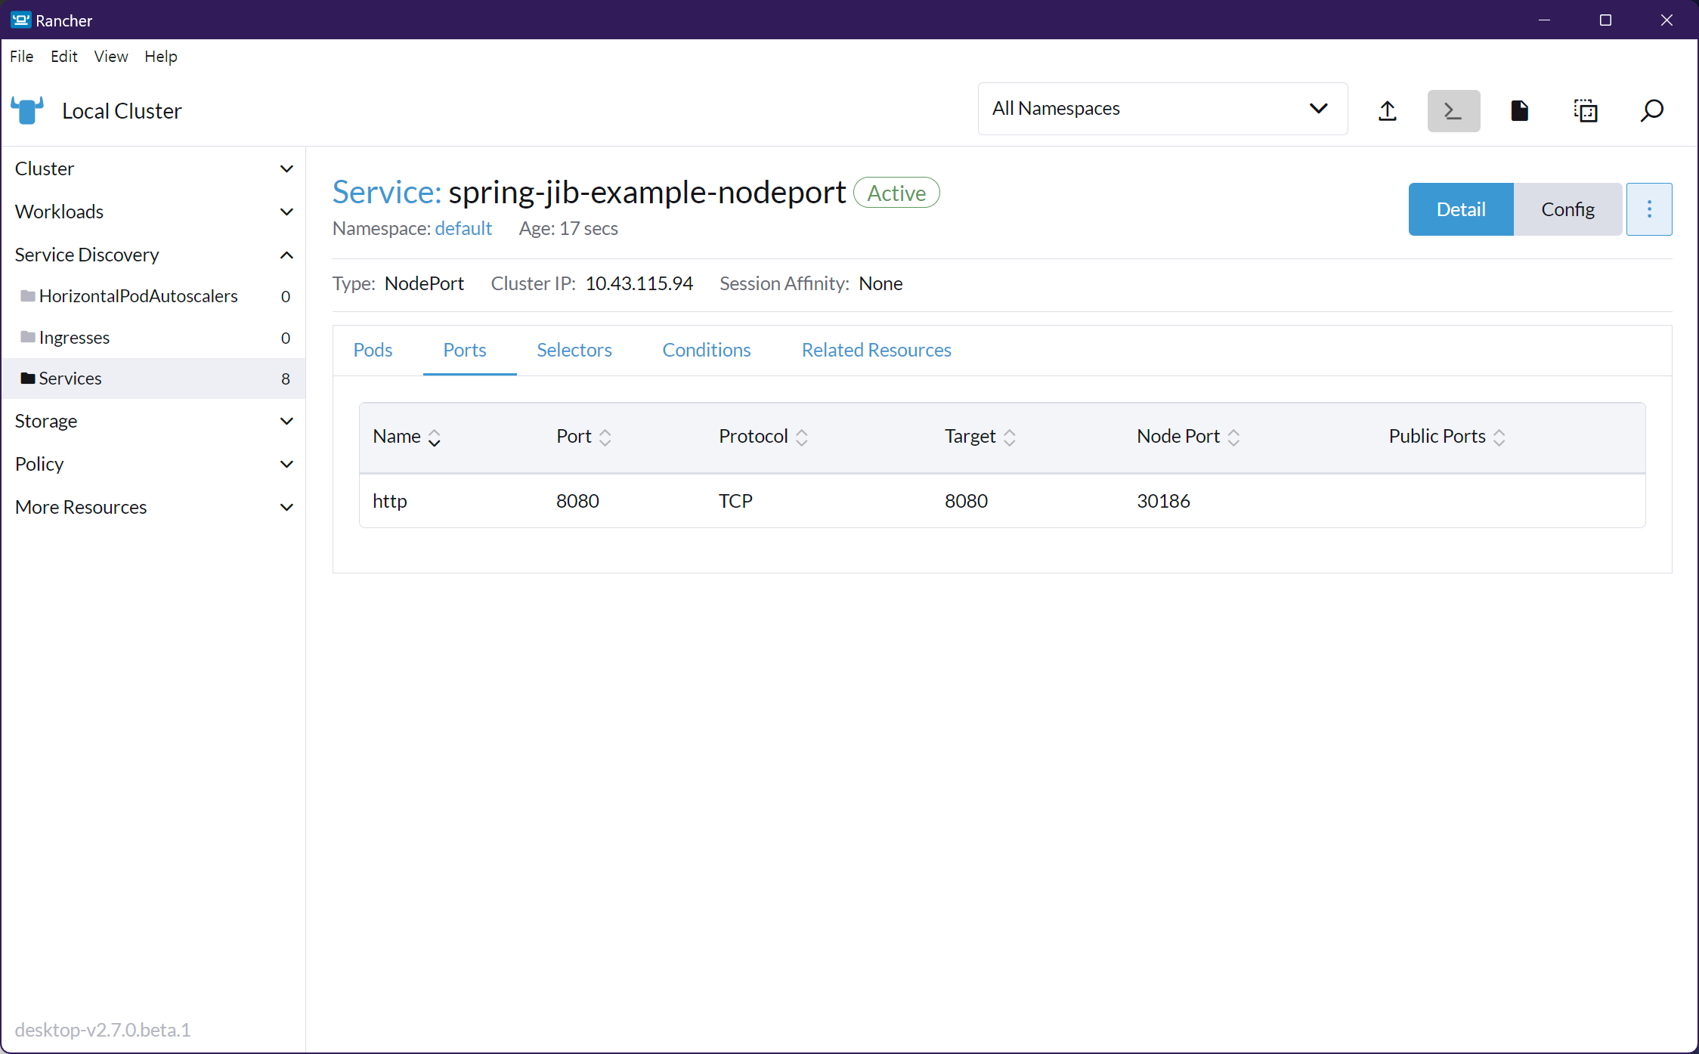Click the service name spring-jib-example-nodeport

point(647,192)
